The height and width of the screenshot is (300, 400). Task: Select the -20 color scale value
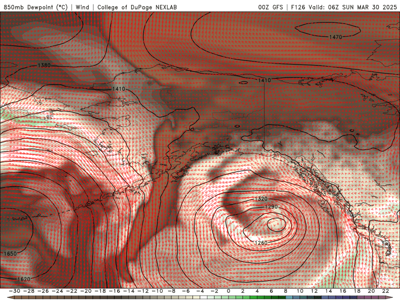pos(86,291)
